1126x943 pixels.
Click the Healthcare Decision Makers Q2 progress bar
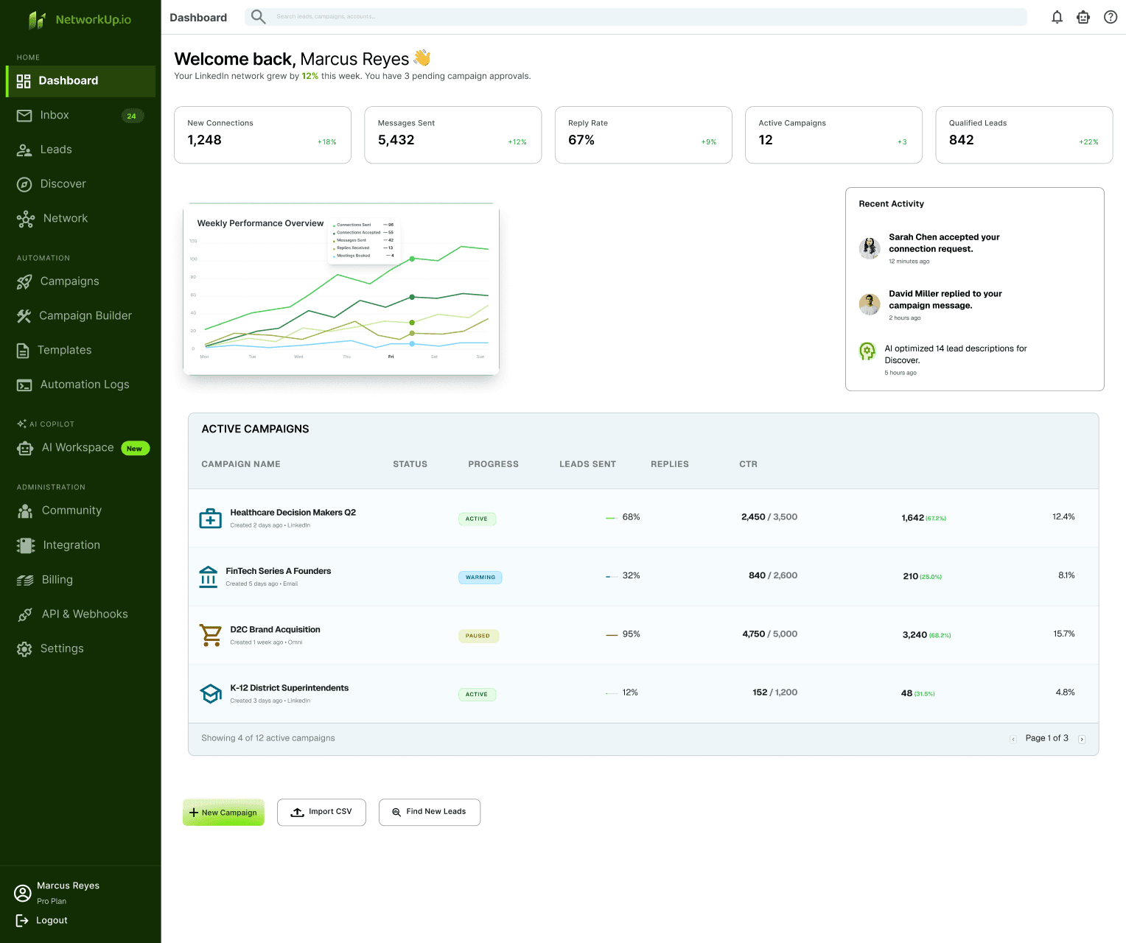click(x=611, y=518)
